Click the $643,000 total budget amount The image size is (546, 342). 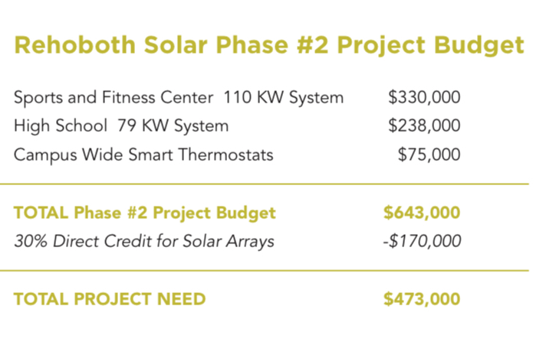tap(423, 213)
